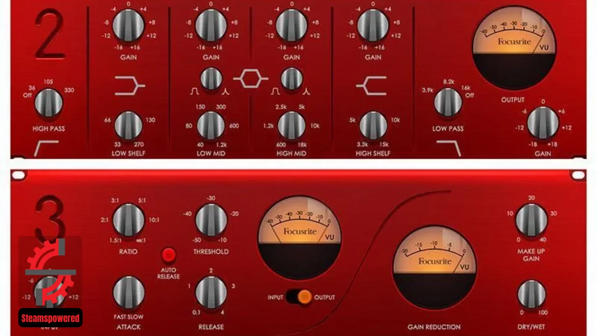Click the "HIGH SHELF" label

pos(373,153)
